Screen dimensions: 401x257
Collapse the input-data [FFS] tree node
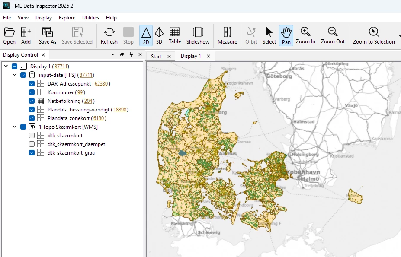pyautogui.click(x=15, y=75)
